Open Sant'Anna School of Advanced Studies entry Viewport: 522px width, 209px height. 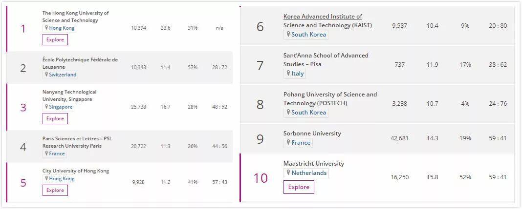pyautogui.click(x=326, y=60)
